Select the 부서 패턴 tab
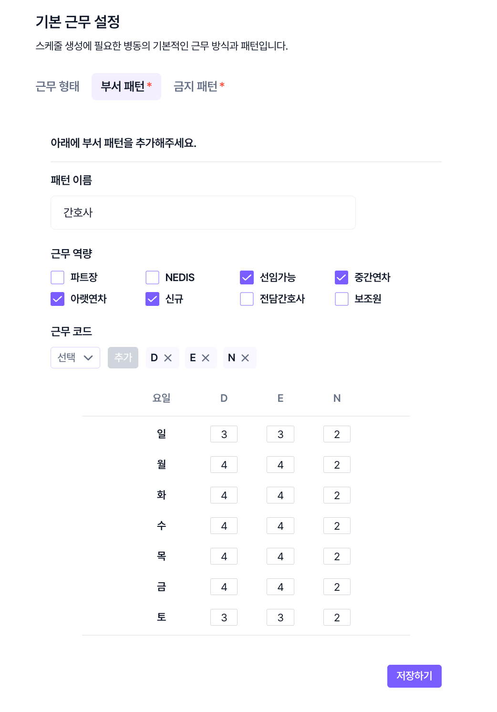Viewport: 497px width, 712px height. (126, 86)
